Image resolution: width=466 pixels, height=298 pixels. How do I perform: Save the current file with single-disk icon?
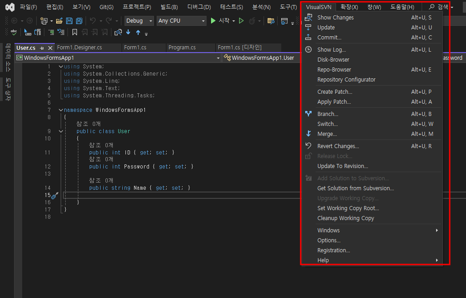[69, 21]
